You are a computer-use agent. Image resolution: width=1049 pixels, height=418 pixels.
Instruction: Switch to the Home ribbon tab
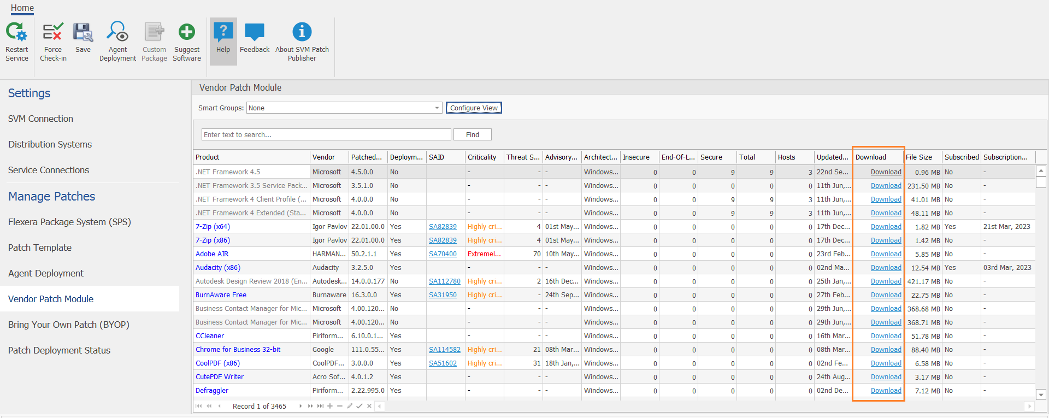(22, 8)
